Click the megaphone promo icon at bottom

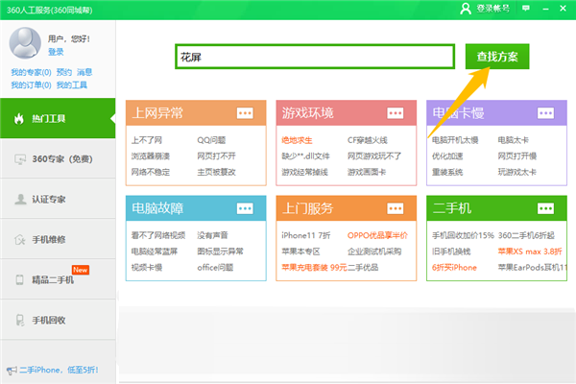click(x=12, y=370)
